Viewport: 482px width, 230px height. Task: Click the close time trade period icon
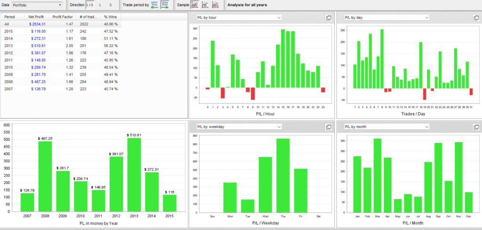coord(165,5)
